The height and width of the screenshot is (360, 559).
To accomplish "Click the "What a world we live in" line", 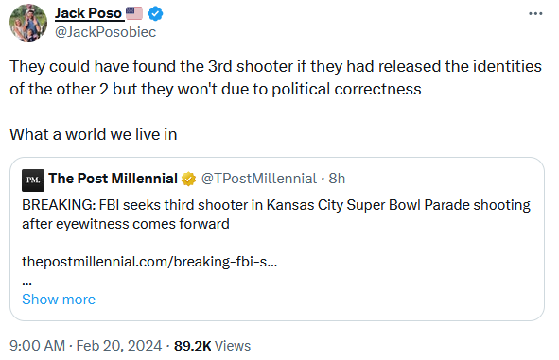I will click(94, 134).
